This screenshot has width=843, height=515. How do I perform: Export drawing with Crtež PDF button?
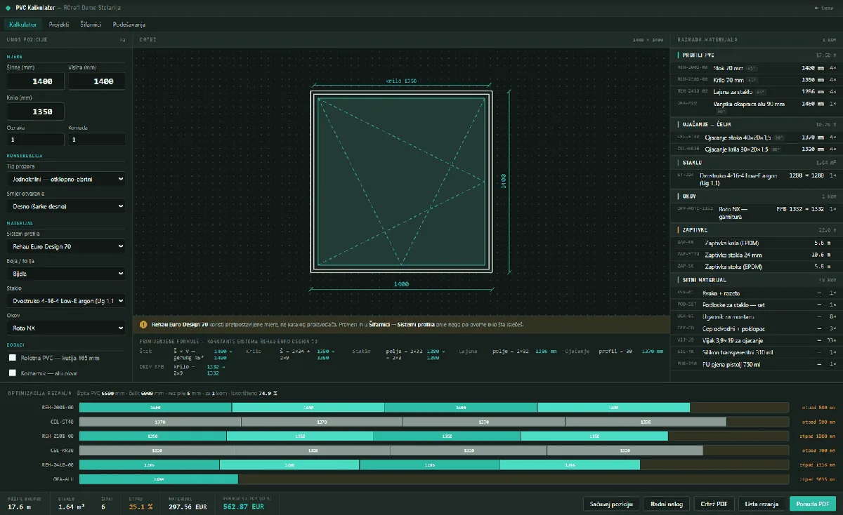tap(714, 504)
